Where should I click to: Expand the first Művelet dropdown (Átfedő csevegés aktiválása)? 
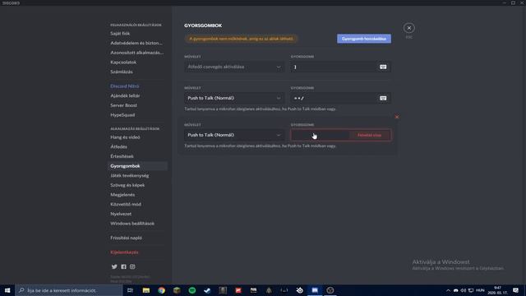pyautogui.click(x=233, y=67)
